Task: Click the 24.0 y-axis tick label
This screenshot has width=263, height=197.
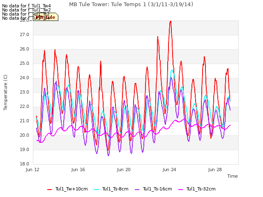Action: (x=25, y=78)
